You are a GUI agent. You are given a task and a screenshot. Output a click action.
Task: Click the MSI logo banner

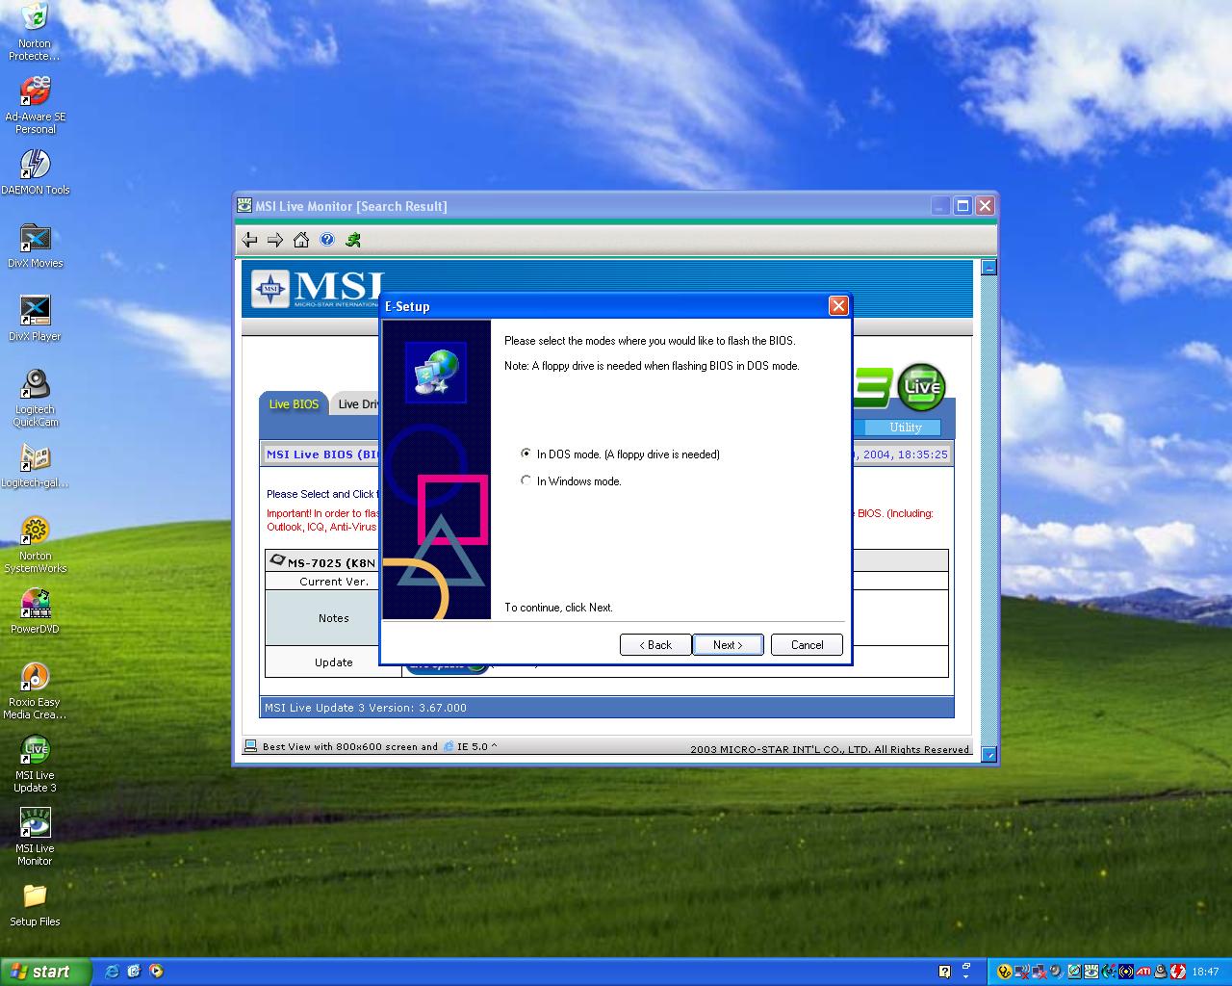(x=318, y=289)
